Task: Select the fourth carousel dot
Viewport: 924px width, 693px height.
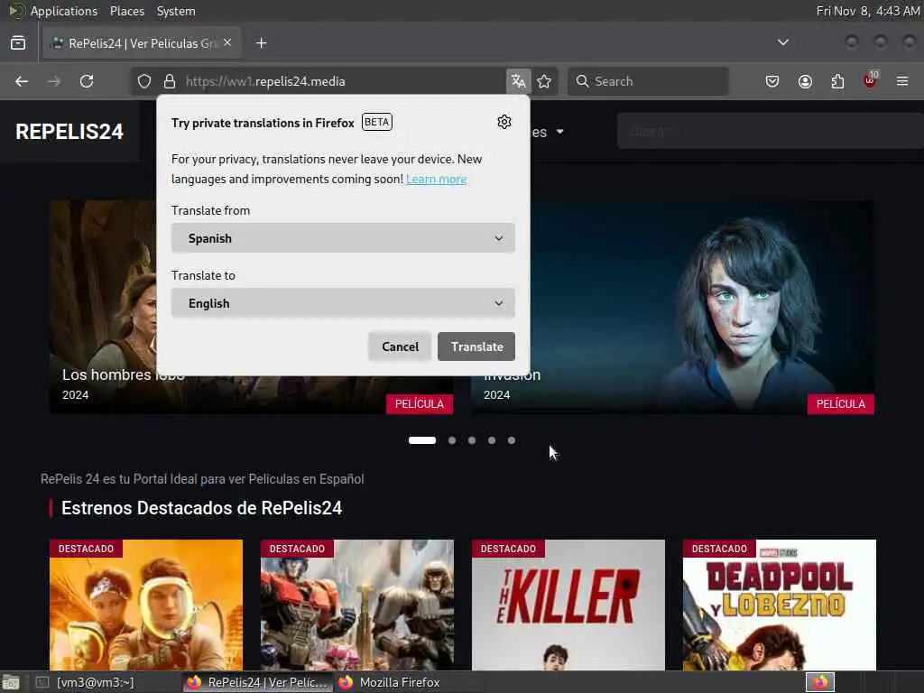Action: [492, 440]
